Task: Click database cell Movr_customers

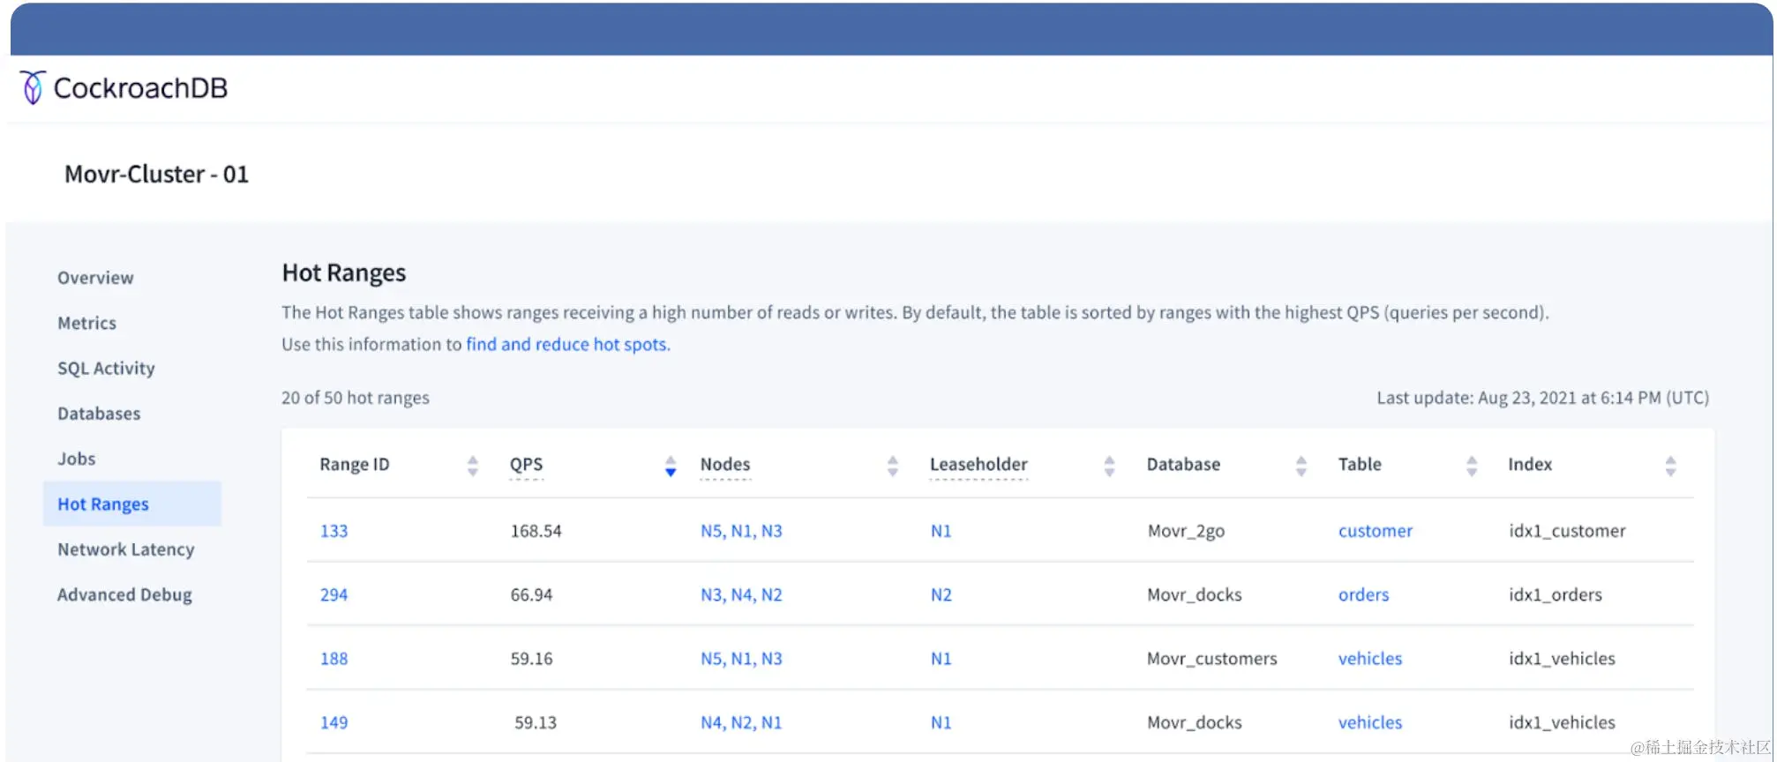Action: (x=1212, y=659)
